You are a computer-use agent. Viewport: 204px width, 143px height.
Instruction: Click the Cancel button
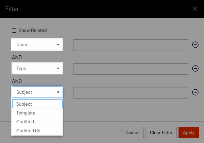[x=132, y=132]
